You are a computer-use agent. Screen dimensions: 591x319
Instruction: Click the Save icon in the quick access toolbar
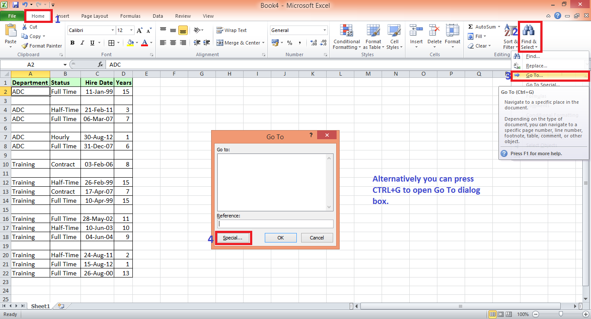[16, 5]
